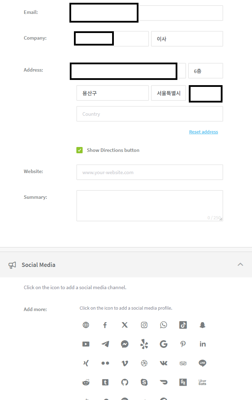The width and height of the screenshot is (252, 400).
Task: Add a Facebook social media profile
Action: coord(105,325)
